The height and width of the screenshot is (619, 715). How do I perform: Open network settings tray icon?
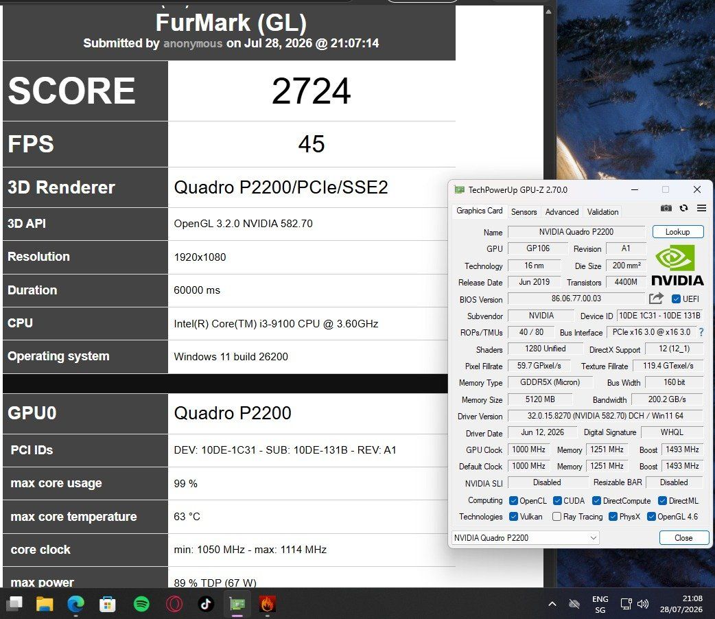pyautogui.click(x=626, y=604)
